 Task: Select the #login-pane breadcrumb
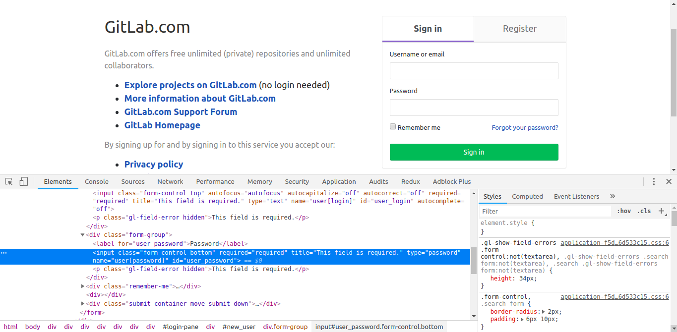tap(181, 327)
